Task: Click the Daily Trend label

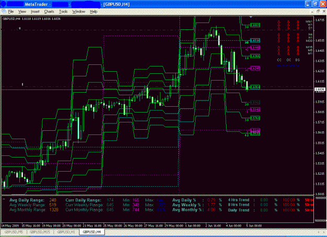Action: click(x=239, y=210)
